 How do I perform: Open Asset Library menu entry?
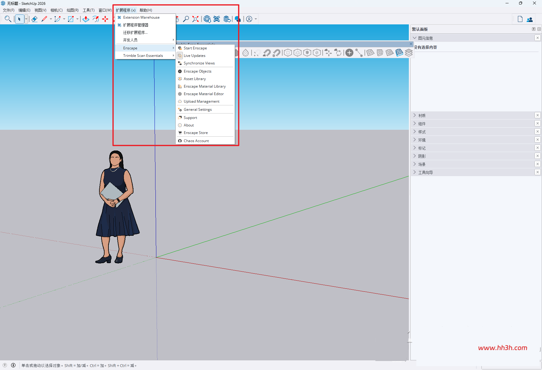pyautogui.click(x=205, y=79)
